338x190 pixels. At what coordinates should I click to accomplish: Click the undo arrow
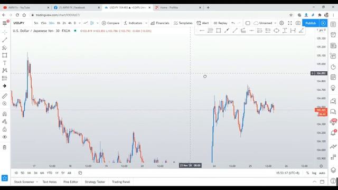coord(233,23)
